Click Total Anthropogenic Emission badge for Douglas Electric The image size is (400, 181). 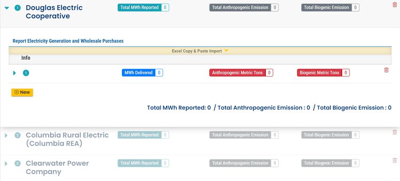244,8
